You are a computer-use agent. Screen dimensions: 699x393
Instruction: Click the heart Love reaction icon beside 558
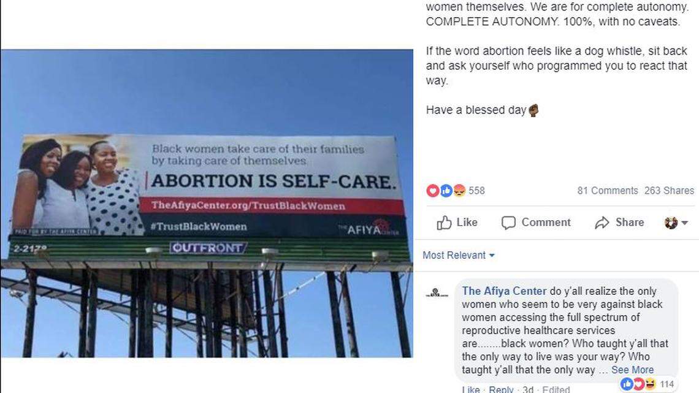tap(433, 191)
